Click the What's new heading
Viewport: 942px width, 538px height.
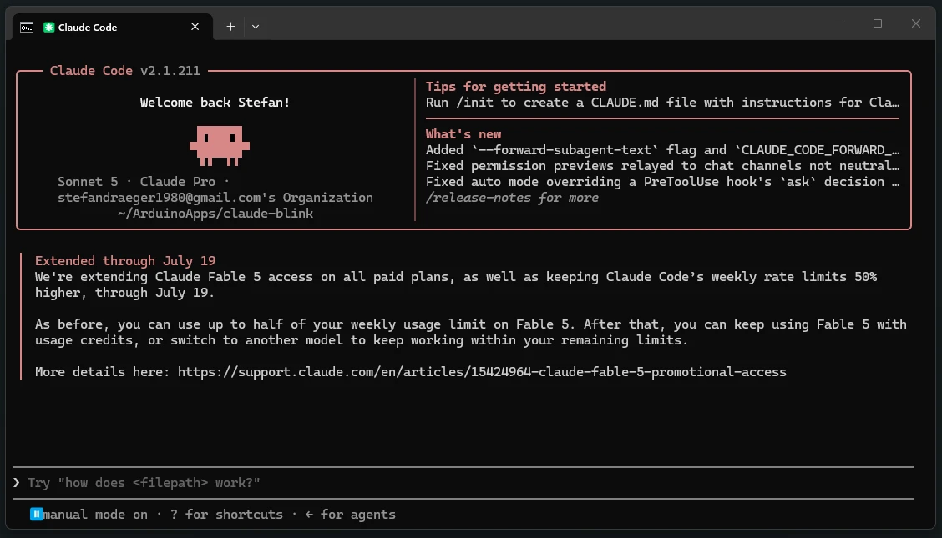[463, 134]
